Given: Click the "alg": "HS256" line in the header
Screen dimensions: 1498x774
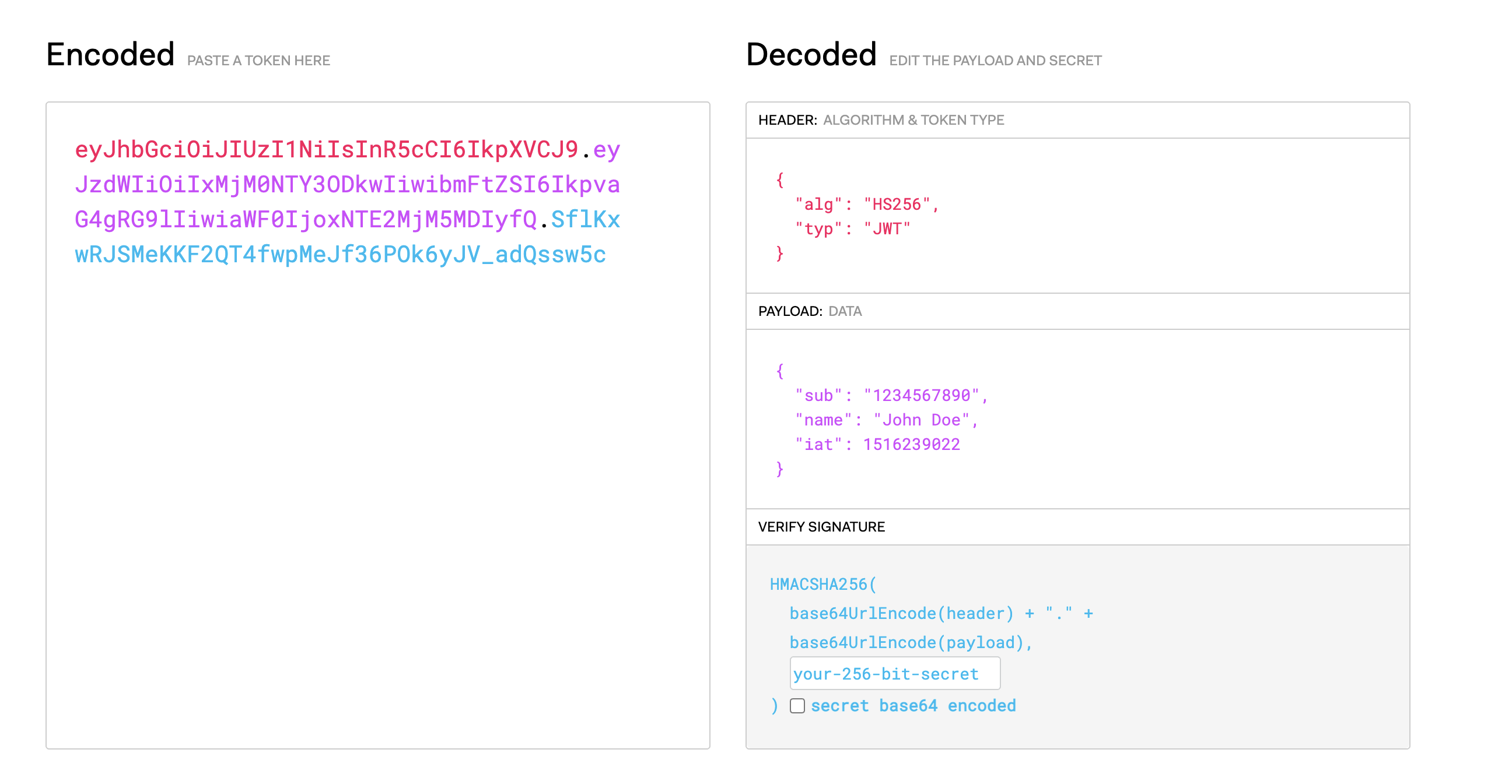Looking at the screenshot, I should coord(866,205).
